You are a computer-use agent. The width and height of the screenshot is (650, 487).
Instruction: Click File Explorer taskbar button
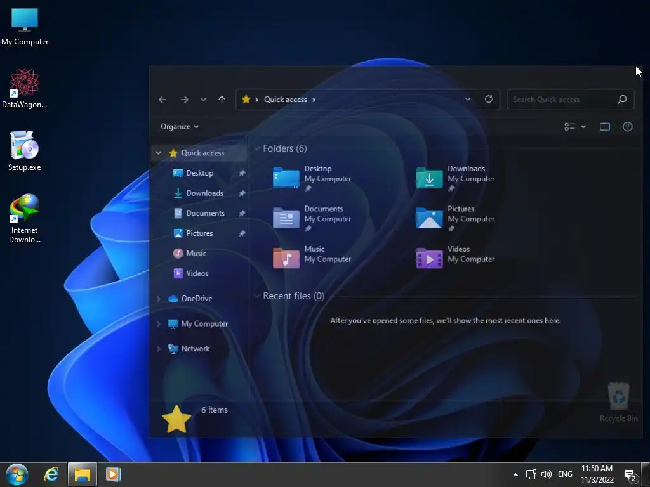point(83,474)
